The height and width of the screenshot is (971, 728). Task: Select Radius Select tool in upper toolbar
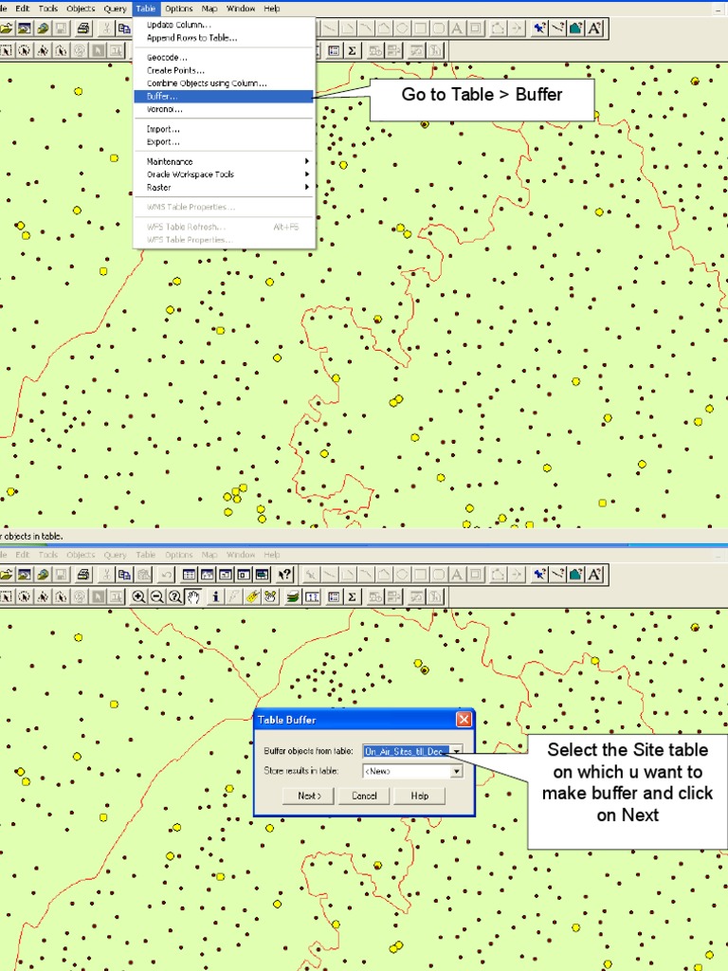[24, 51]
